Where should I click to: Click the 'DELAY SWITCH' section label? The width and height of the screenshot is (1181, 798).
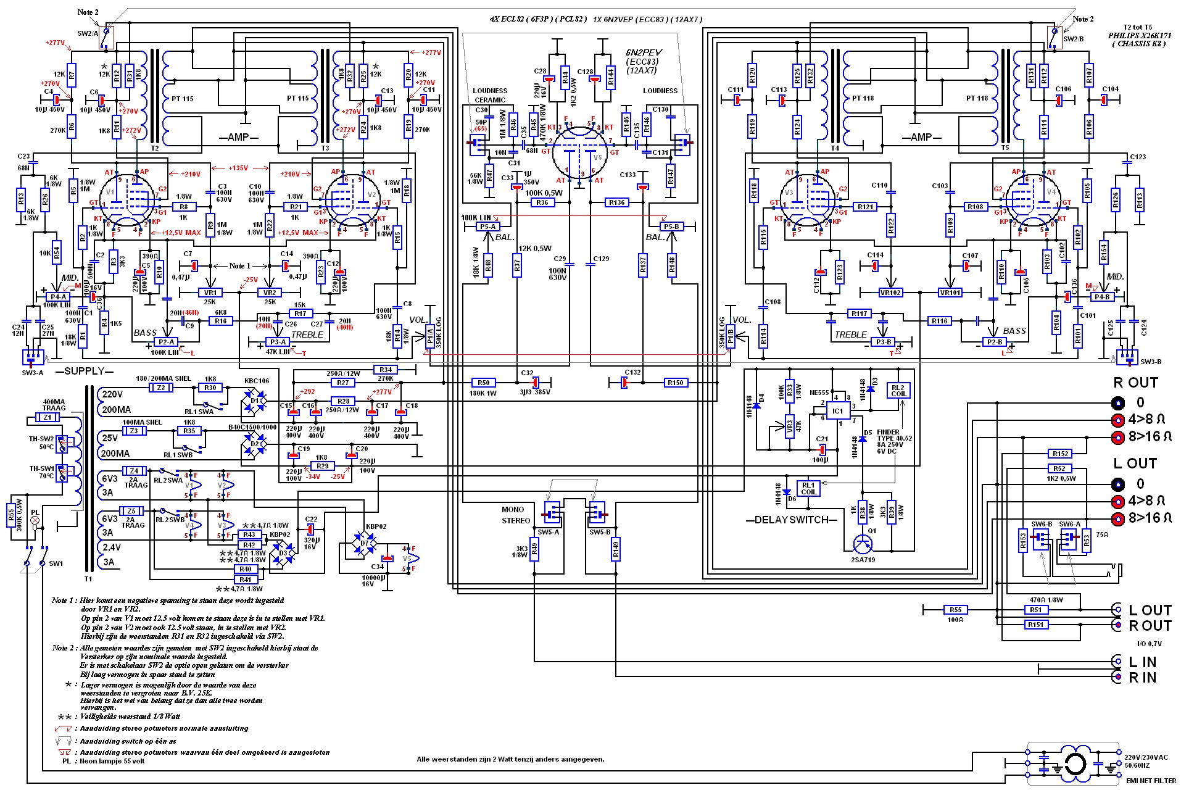pyautogui.click(x=791, y=520)
